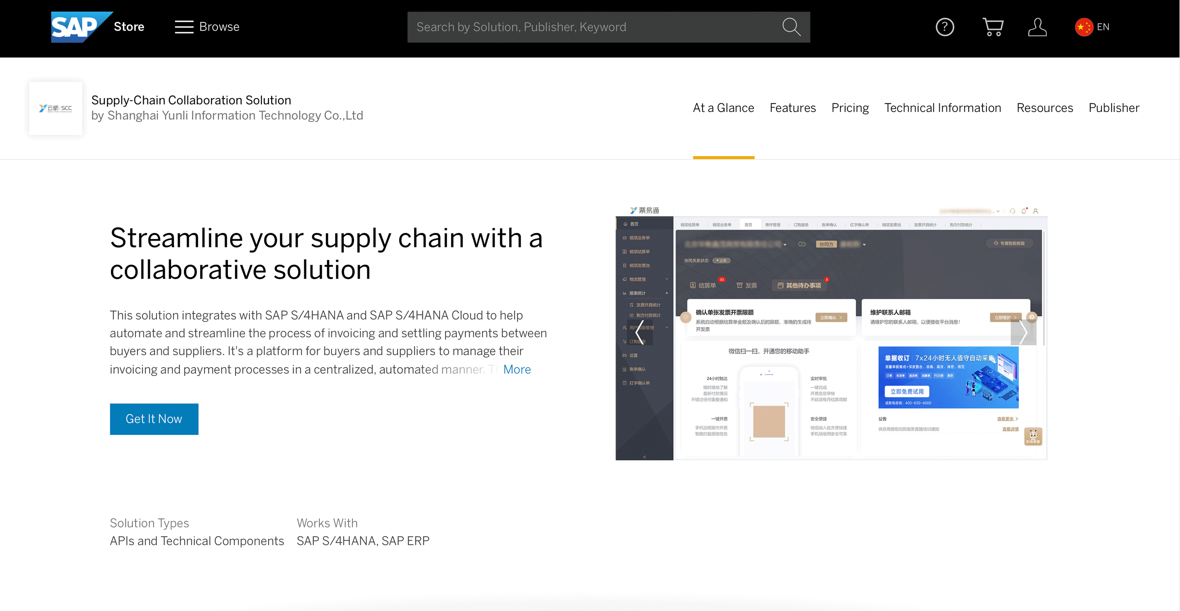Open the user account icon
The height and width of the screenshot is (611, 1180).
point(1037,27)
